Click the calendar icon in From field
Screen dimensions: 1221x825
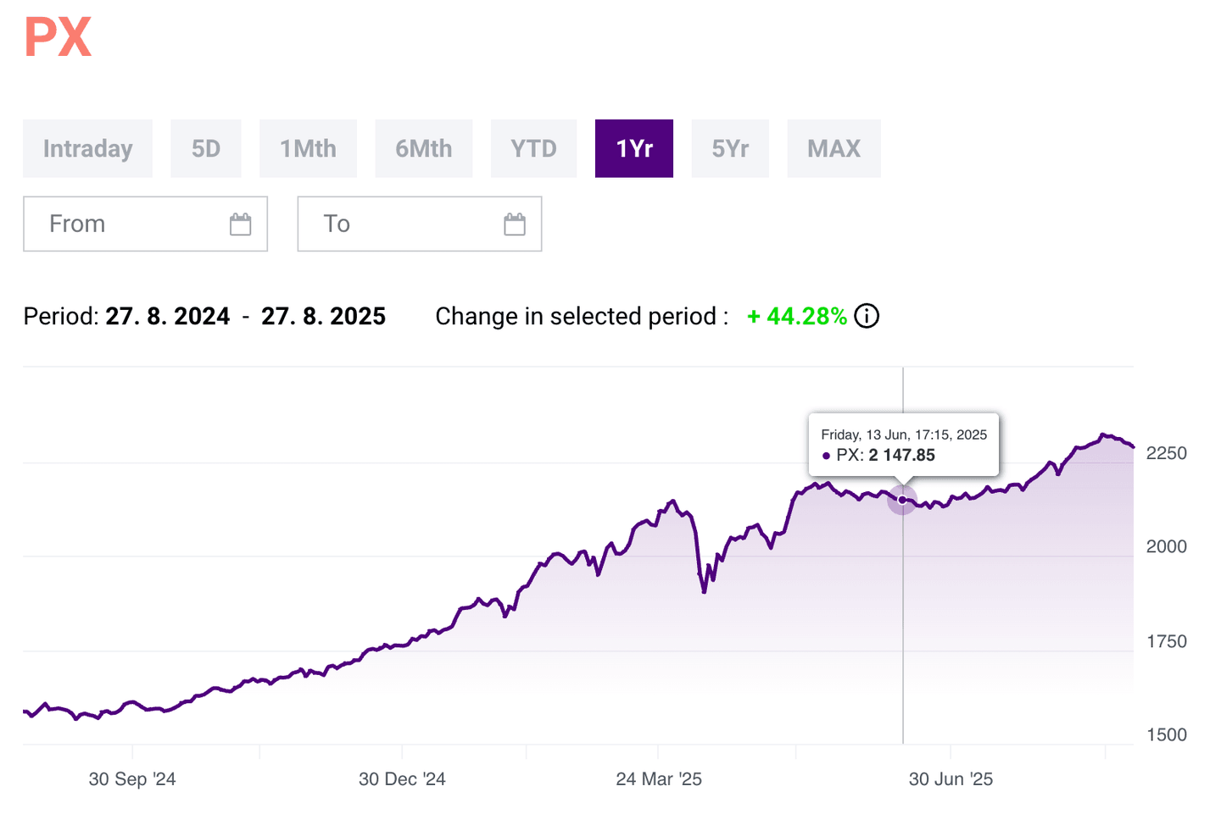[241, 224]
